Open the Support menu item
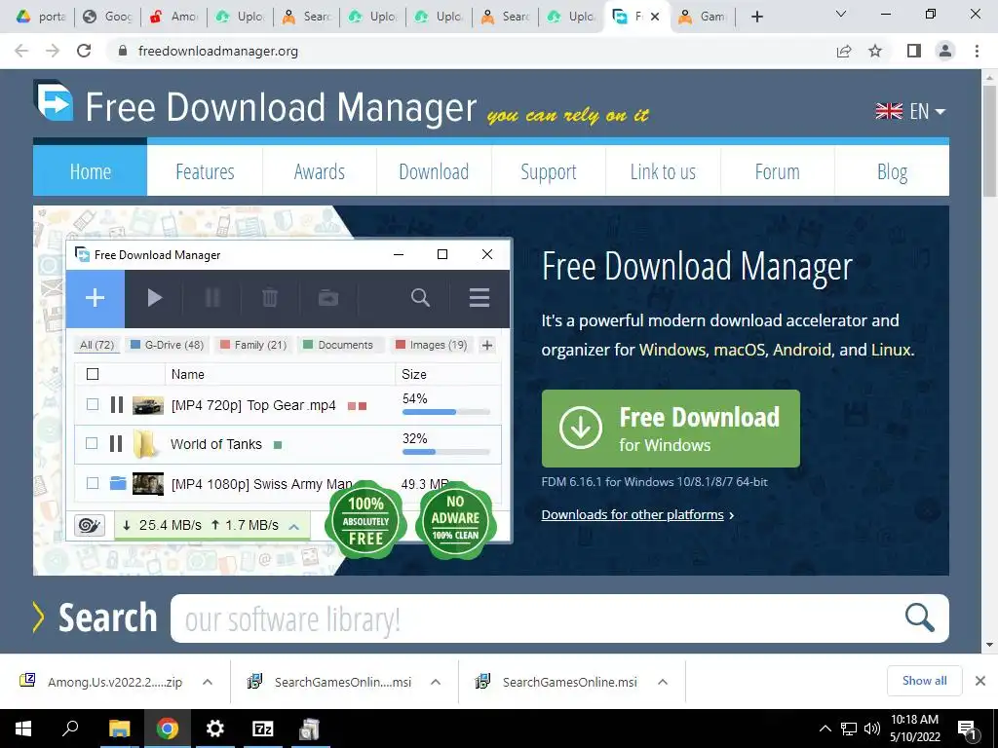 [549, 171]
